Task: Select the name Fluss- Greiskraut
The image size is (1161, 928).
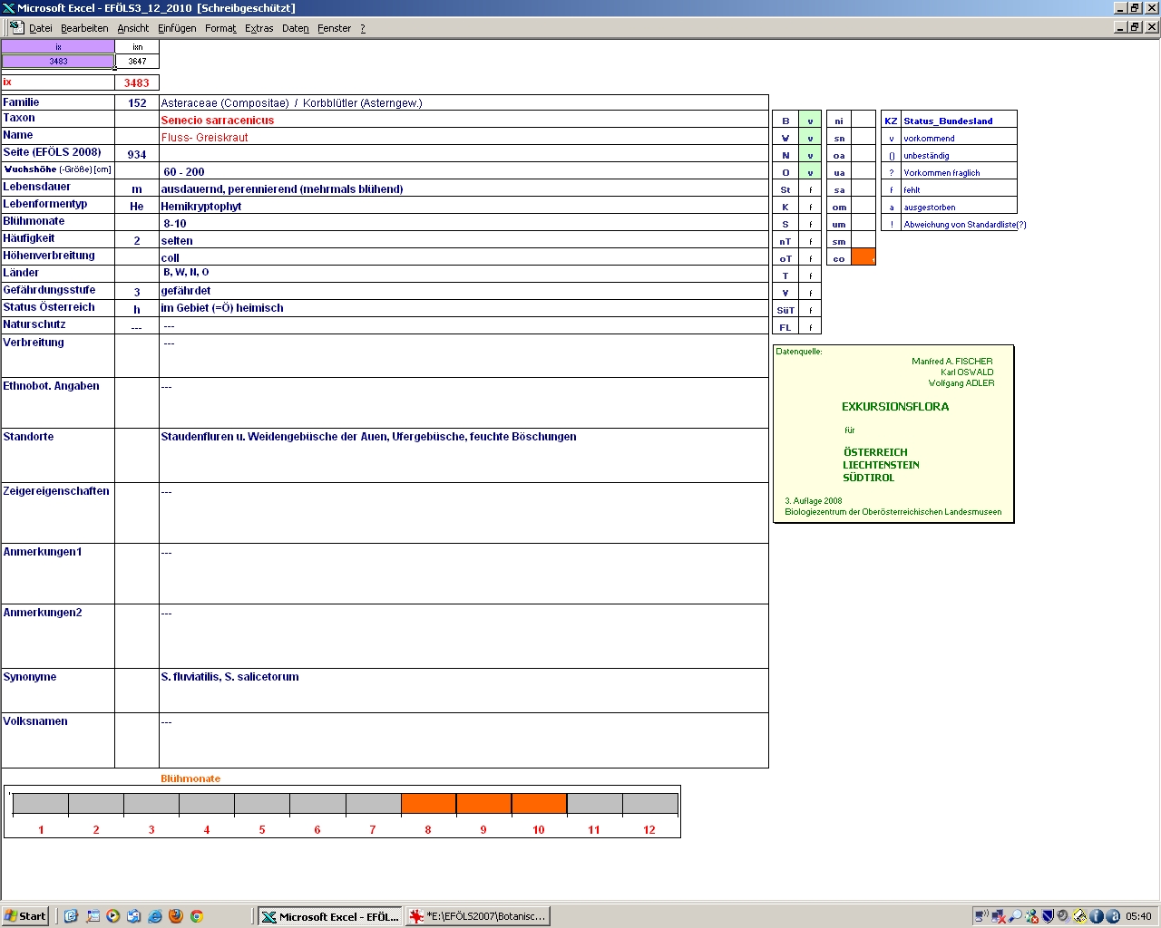Action: click(x=205, y=138)
